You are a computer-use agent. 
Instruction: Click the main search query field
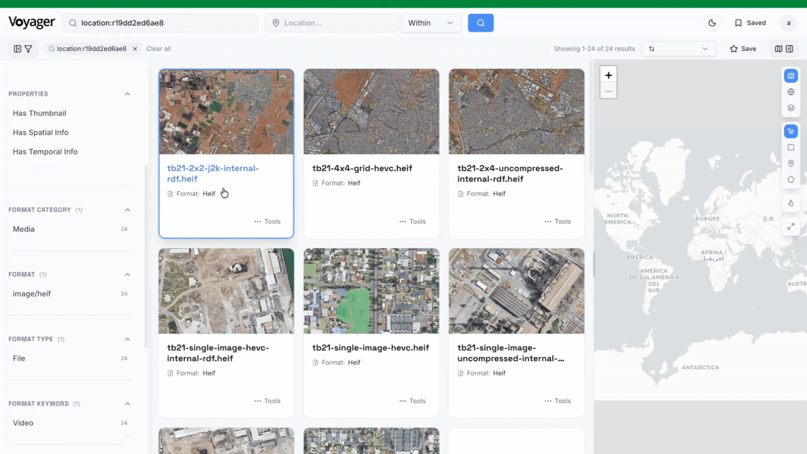tap(160, 23)
